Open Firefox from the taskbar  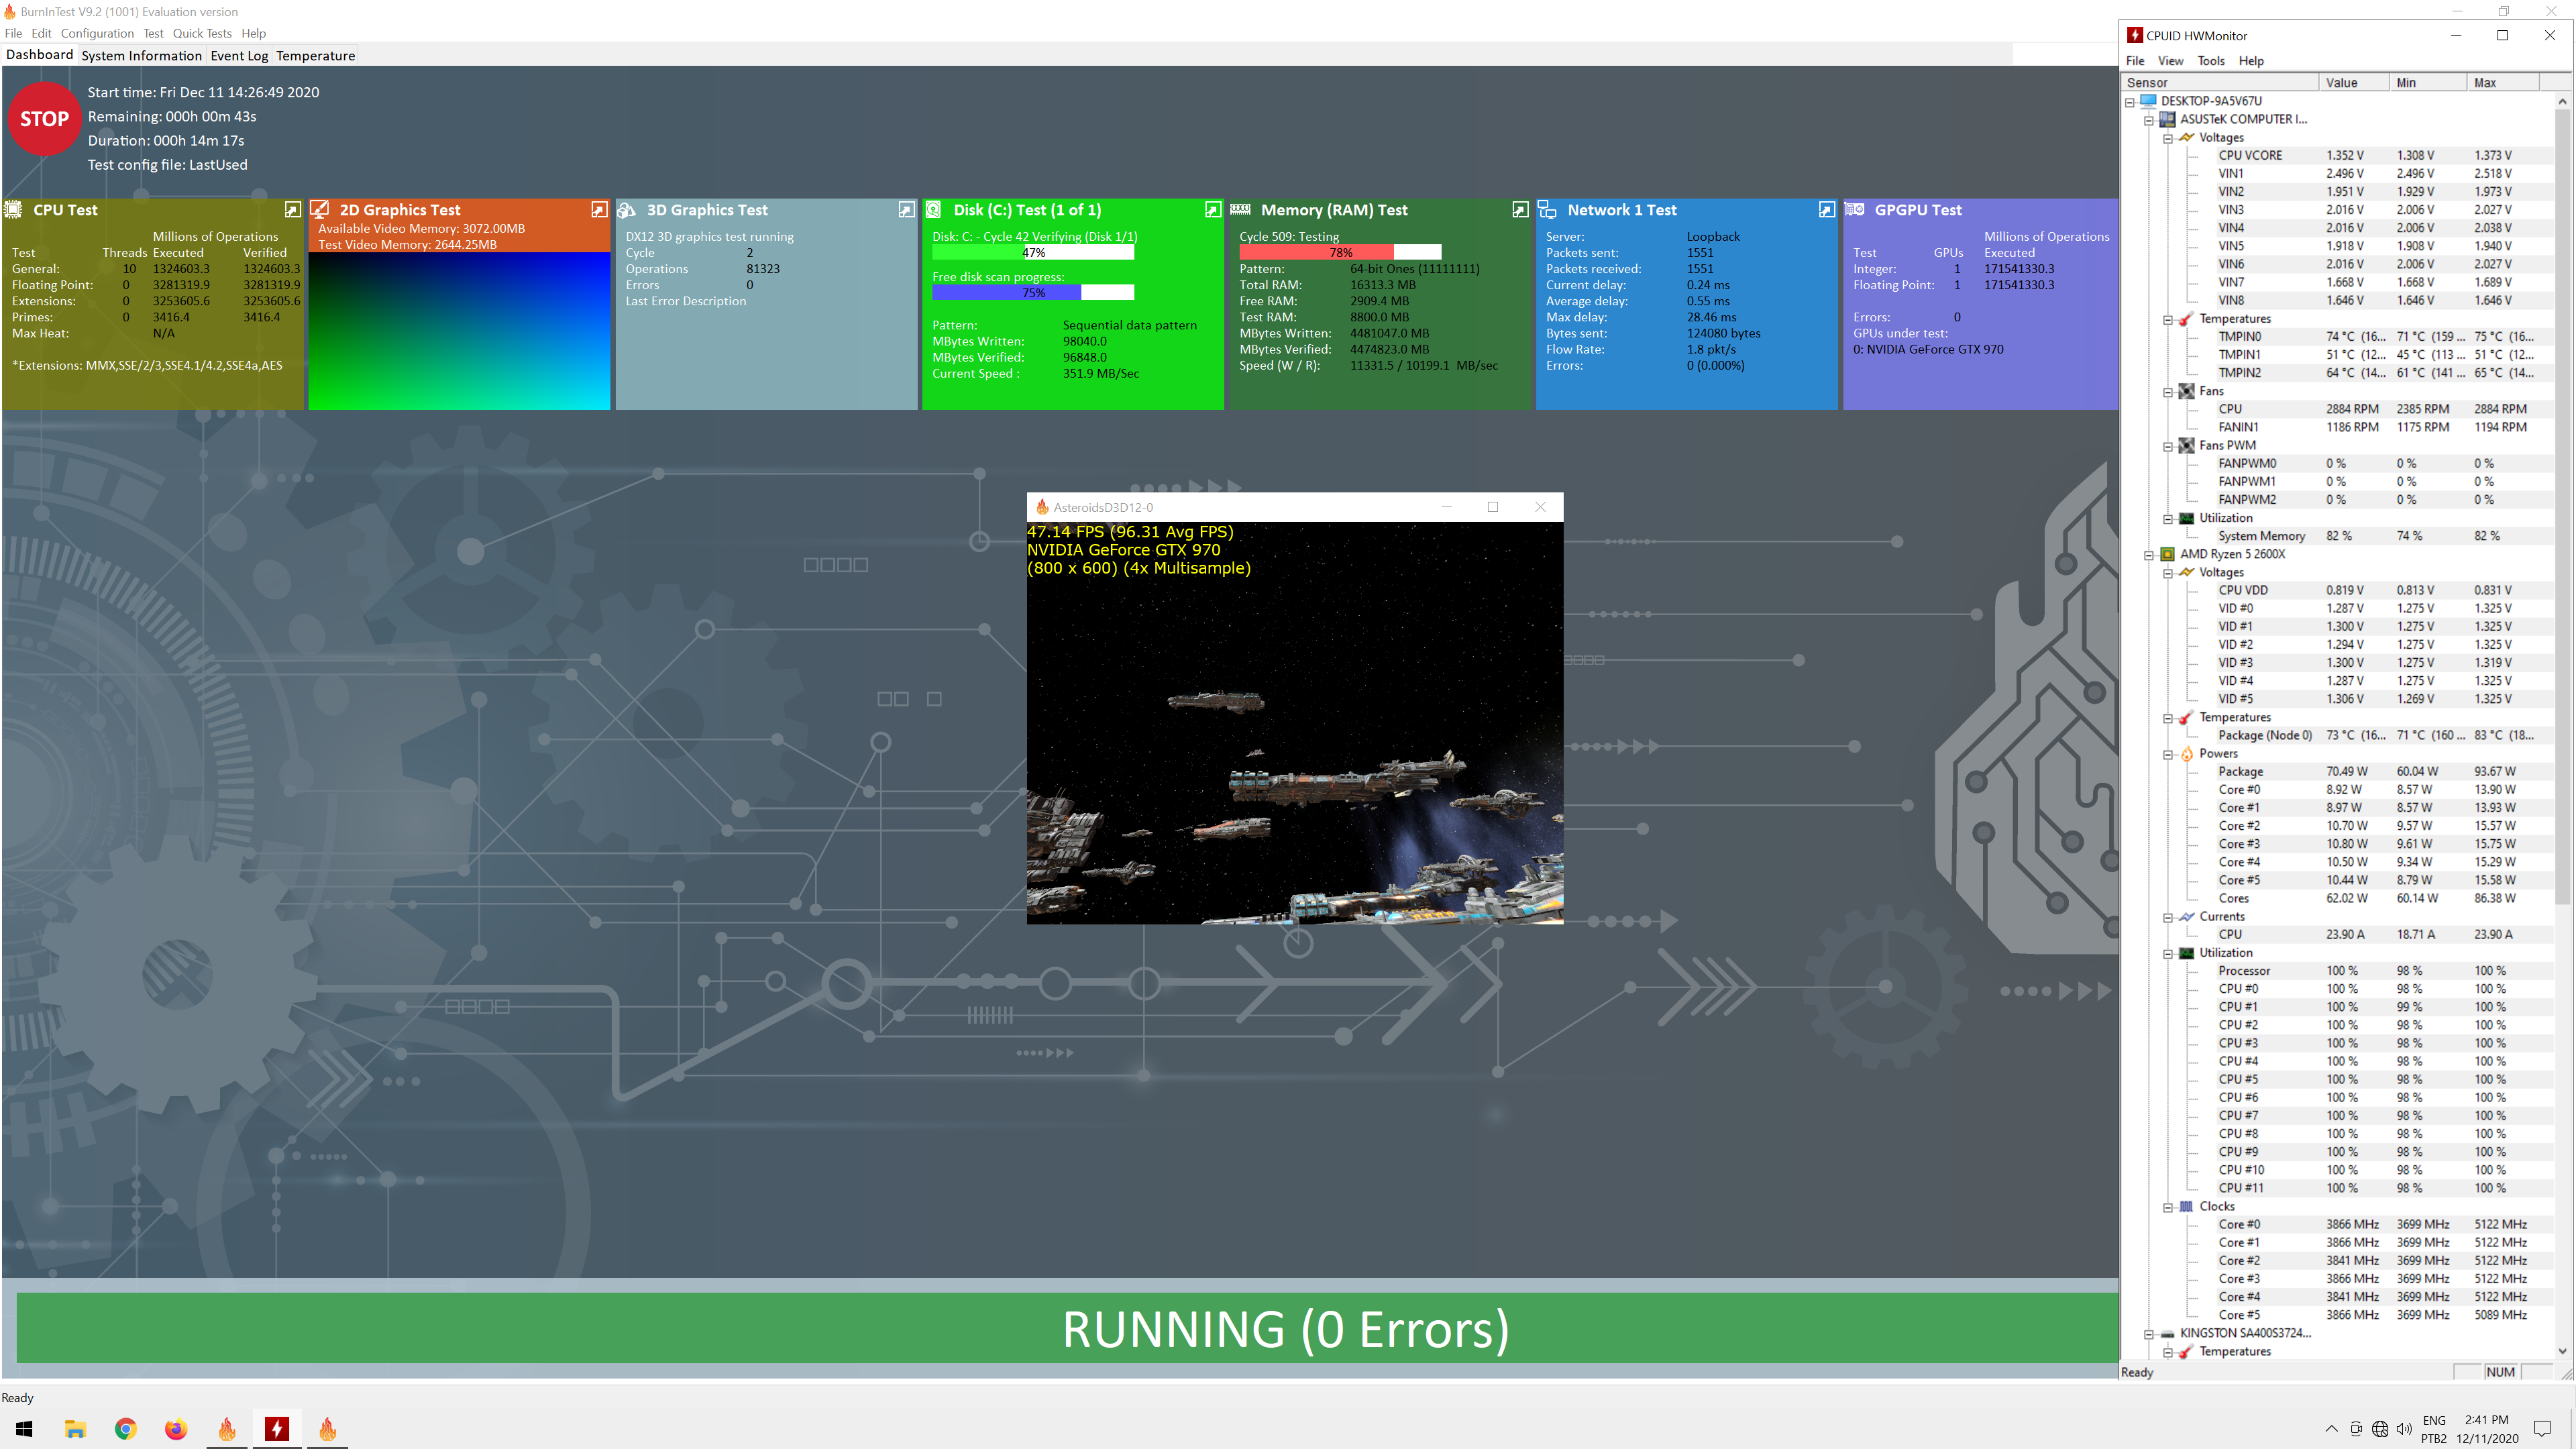tap(176, 1429)
